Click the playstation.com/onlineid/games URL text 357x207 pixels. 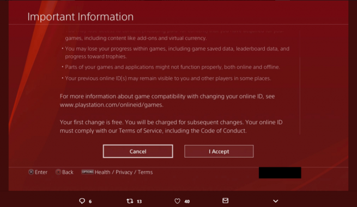(x=112, y=105)
